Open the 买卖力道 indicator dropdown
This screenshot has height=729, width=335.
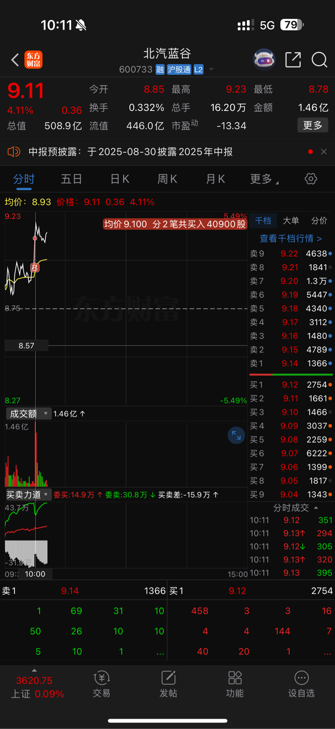click(28, 494)
